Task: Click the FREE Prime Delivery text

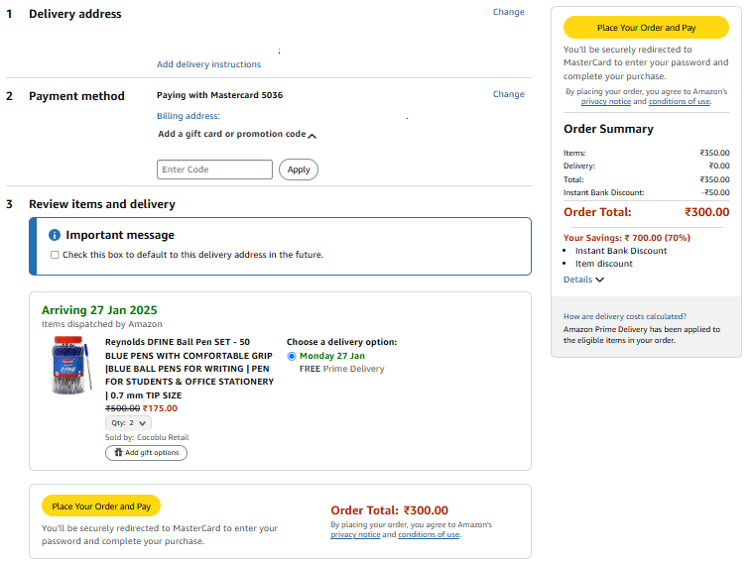Action: (x=342, y=369)
